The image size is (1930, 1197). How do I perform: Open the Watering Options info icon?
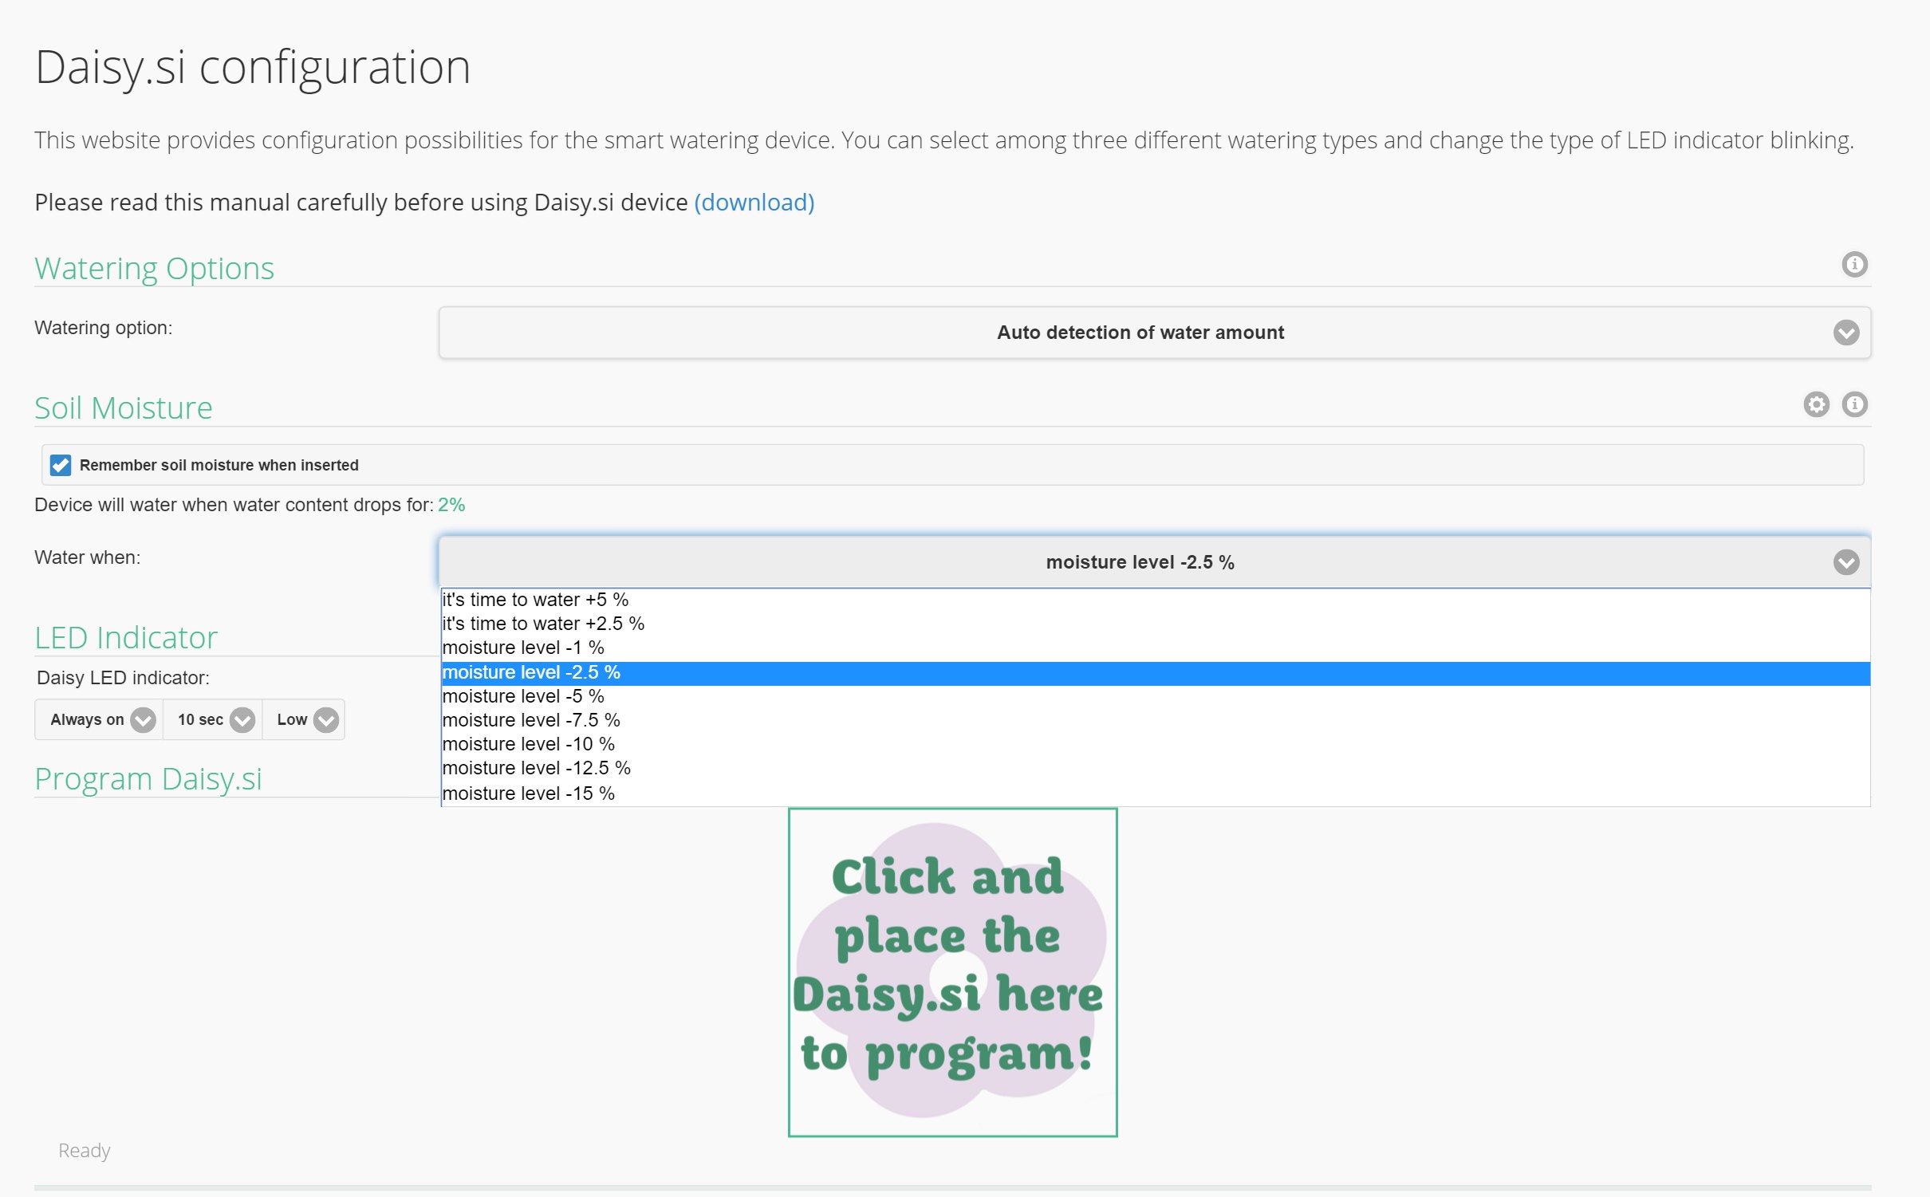[x=1854, y=264]
